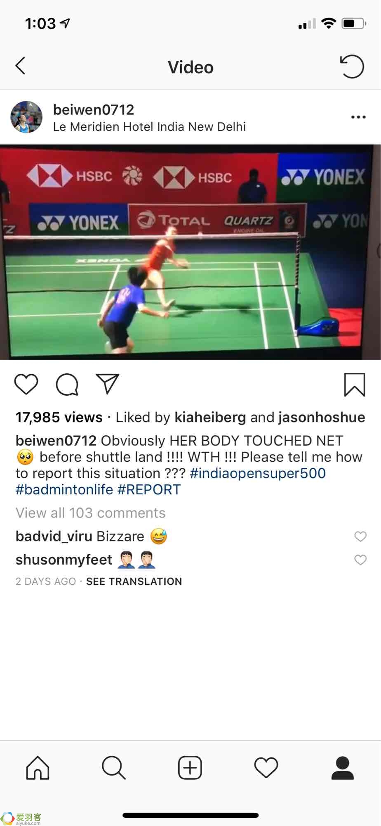
Task: Open comments via the speech bubble icon
Action: 67,385
